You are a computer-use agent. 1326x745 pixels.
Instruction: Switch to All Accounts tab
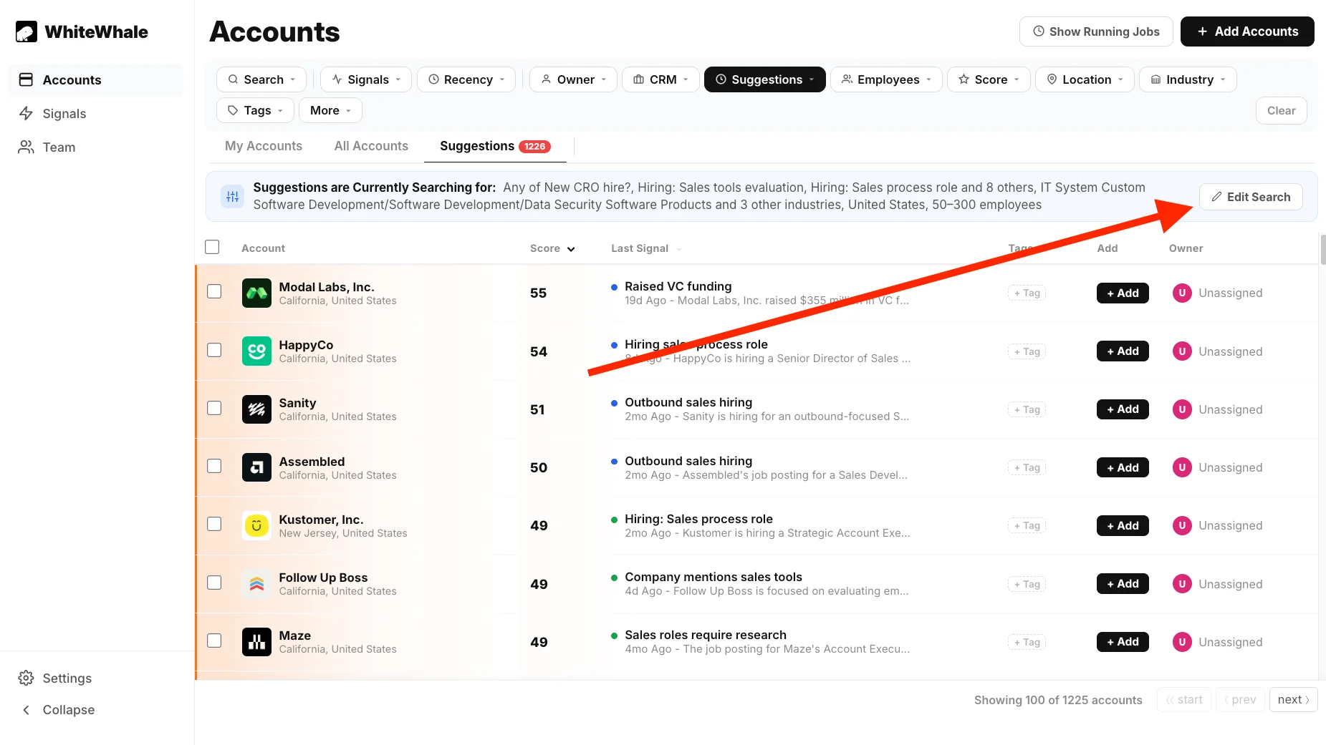point(371,146)
